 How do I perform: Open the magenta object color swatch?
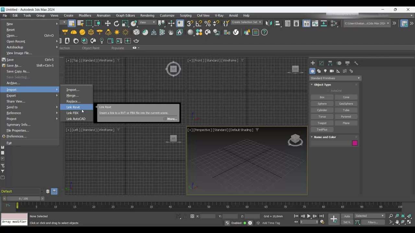coord(355,143)
